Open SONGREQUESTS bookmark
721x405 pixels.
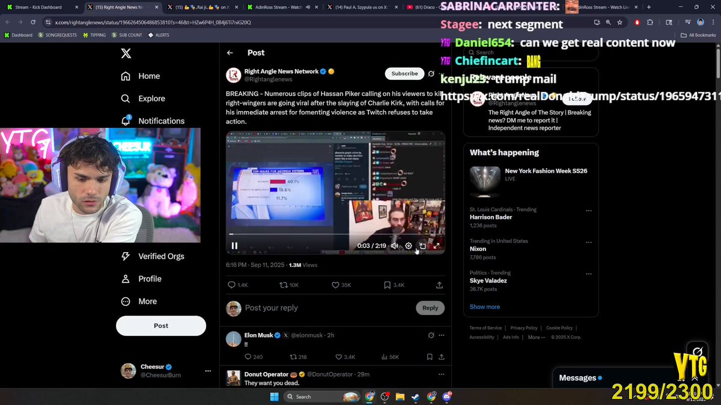[x=57, y=35]
